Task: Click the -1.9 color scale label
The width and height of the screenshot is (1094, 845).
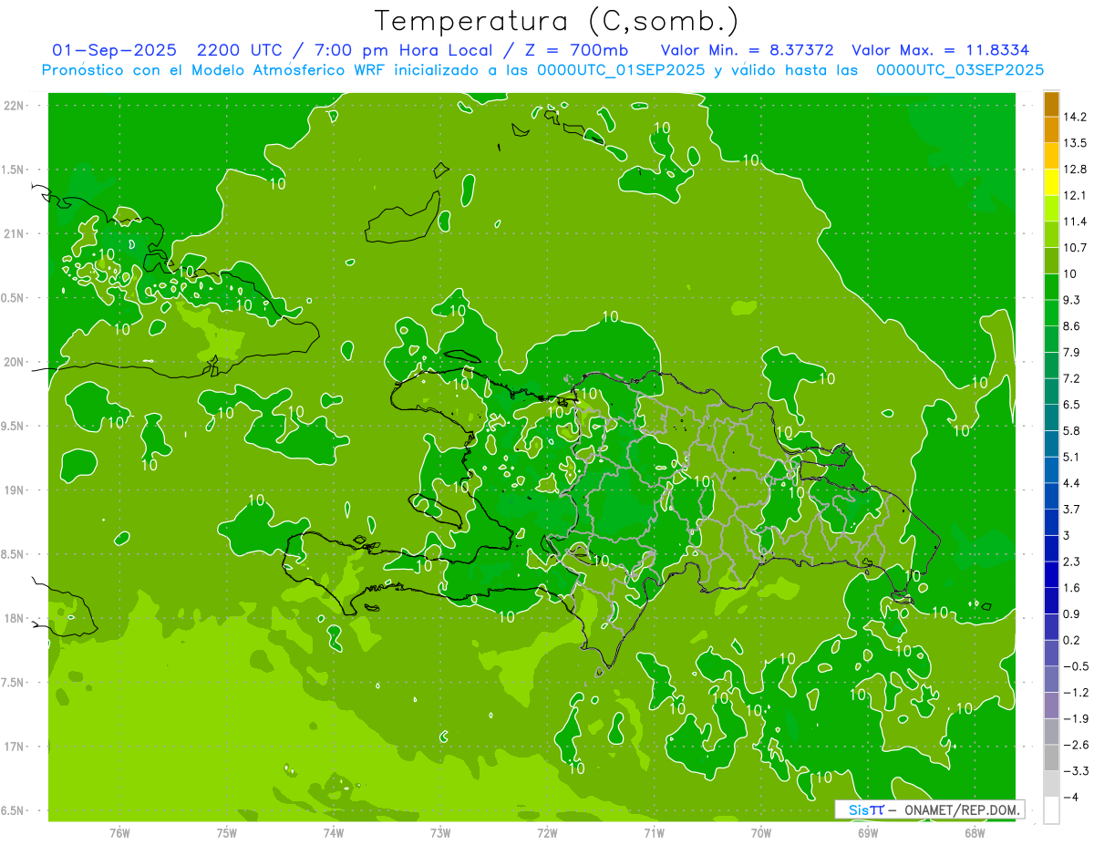Action: 1075,718
